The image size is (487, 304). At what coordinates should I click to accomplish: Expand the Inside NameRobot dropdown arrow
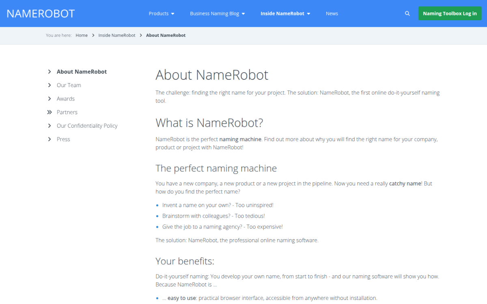click(x=308, y=14)
